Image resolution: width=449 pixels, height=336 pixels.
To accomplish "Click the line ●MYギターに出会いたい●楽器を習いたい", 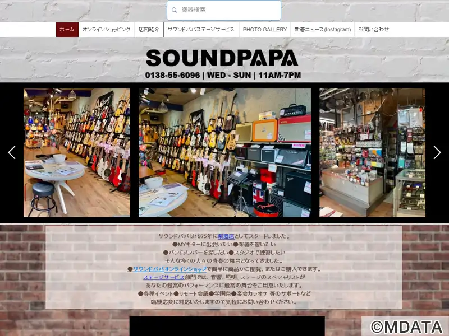I will click(224, 245).
